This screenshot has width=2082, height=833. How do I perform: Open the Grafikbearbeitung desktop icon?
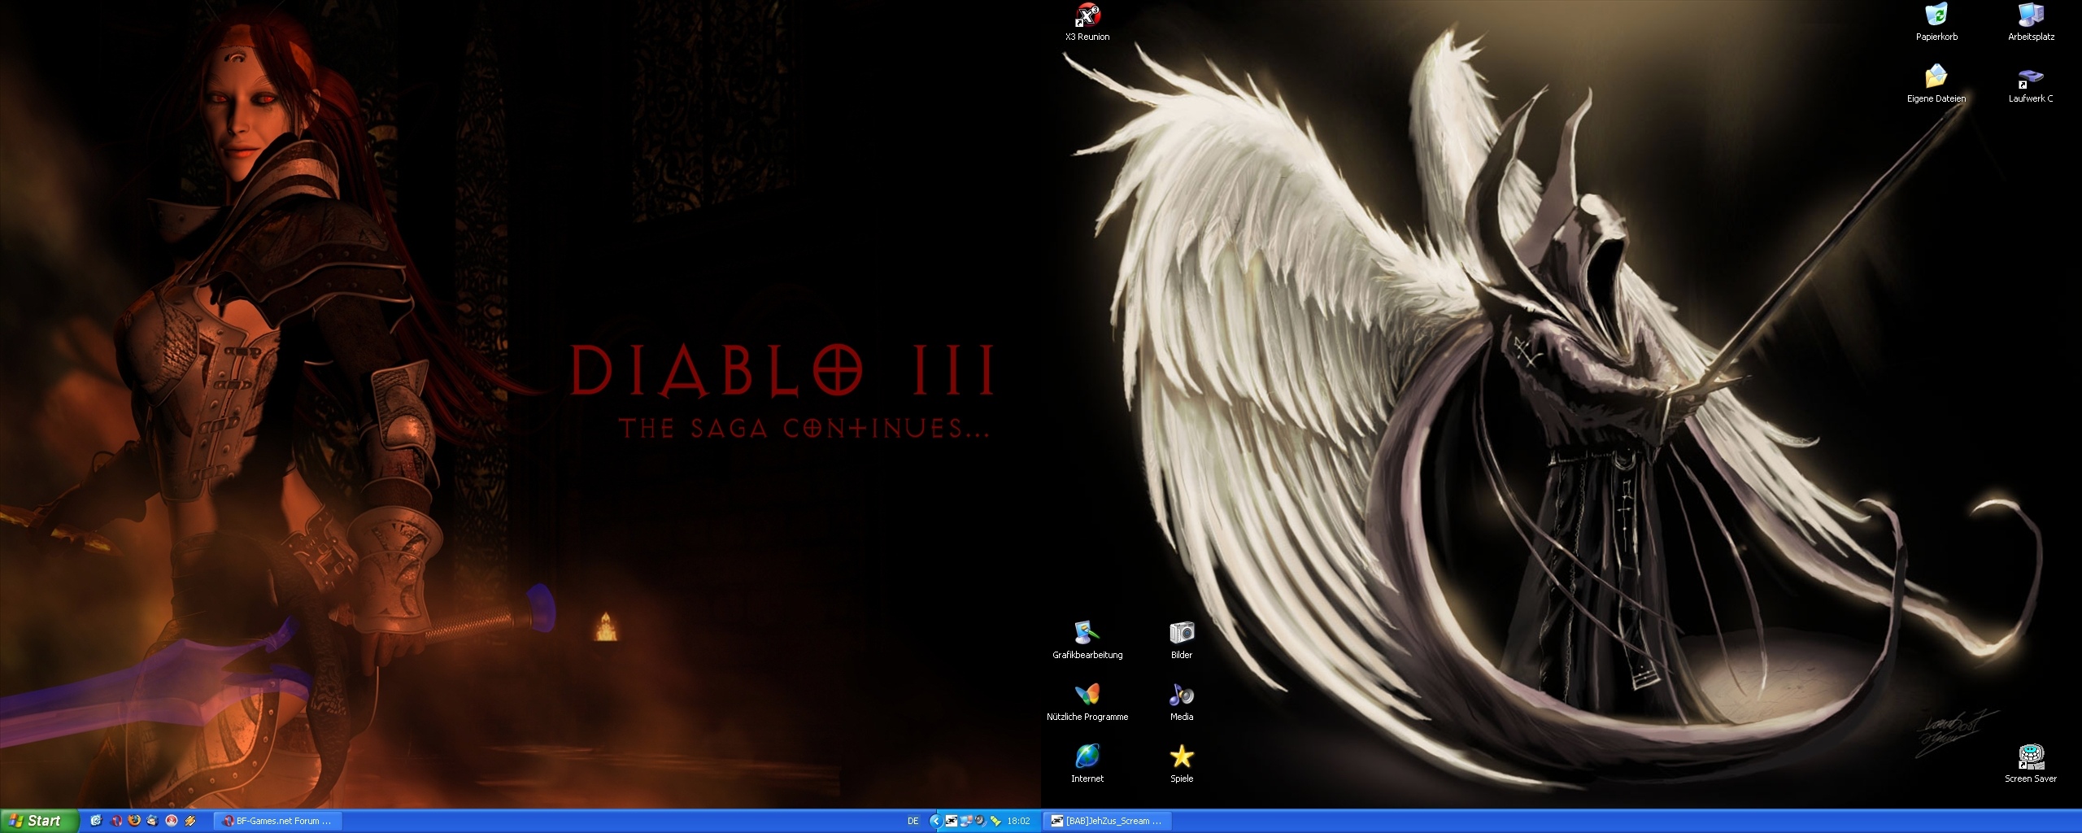point(1087,641)
